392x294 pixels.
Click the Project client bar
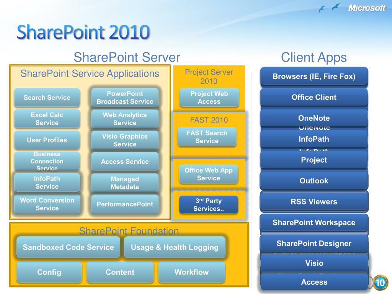(x=314, y=160)
